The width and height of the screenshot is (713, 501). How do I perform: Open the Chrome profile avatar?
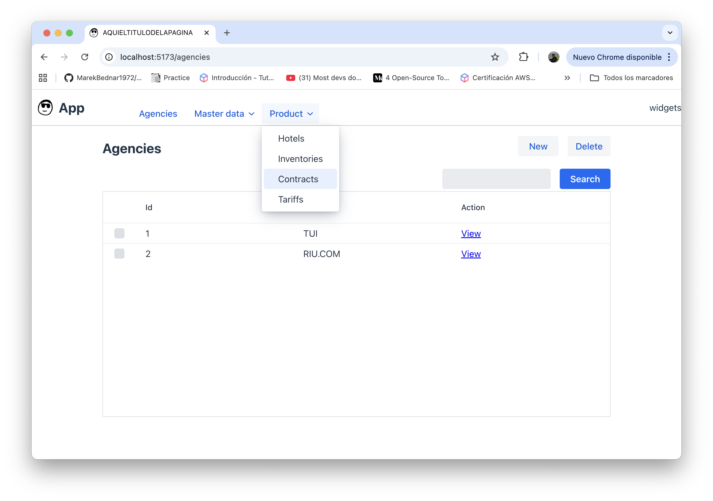pyautogui.click(x=554, y=57)
